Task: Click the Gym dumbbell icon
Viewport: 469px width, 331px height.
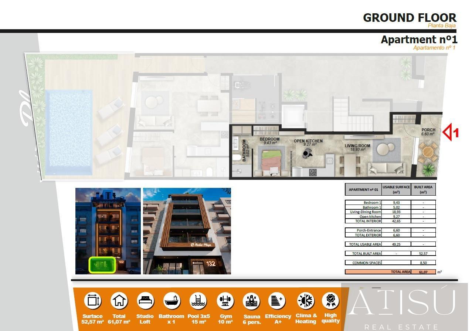Action: (x=225, y=301)
